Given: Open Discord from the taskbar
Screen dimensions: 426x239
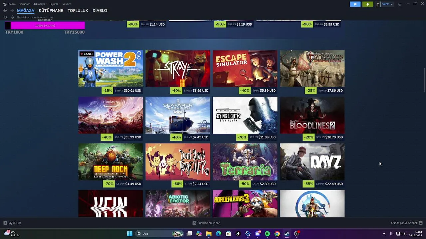Looking at the screenshot, I should [258, 234].
